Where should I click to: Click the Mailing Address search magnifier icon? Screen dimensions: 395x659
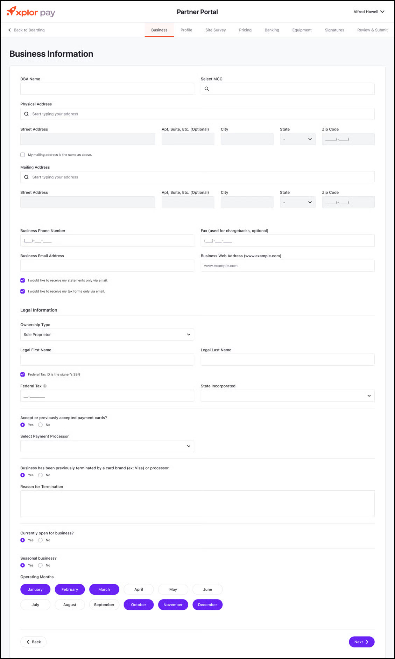[26, 177]
